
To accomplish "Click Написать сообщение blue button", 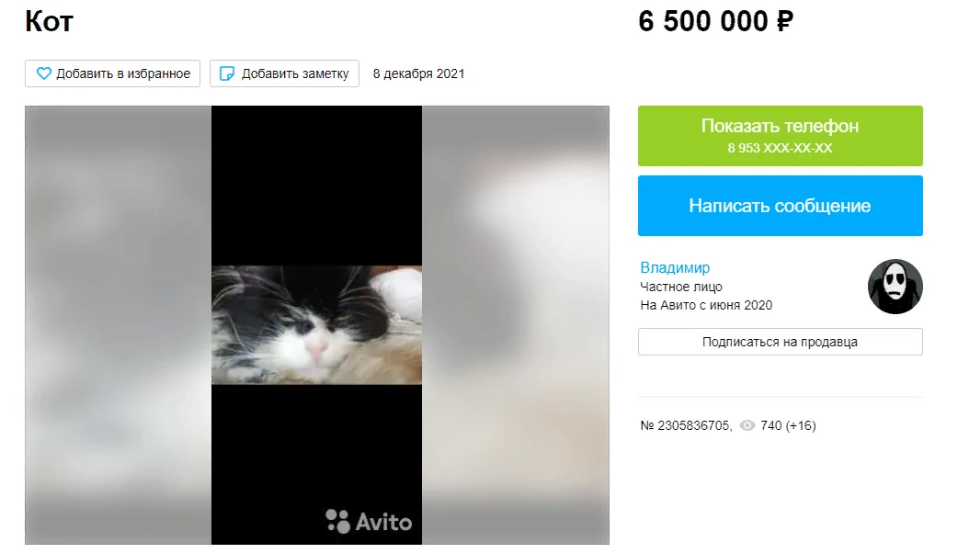I will tap(781, 206).
